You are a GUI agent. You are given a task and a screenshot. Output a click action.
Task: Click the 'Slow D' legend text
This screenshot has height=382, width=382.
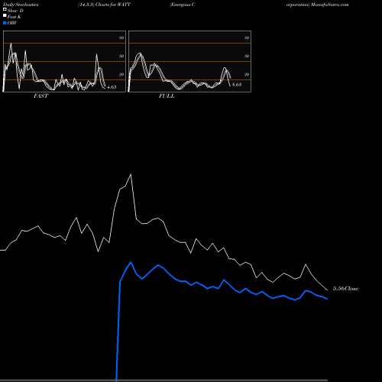15,11
